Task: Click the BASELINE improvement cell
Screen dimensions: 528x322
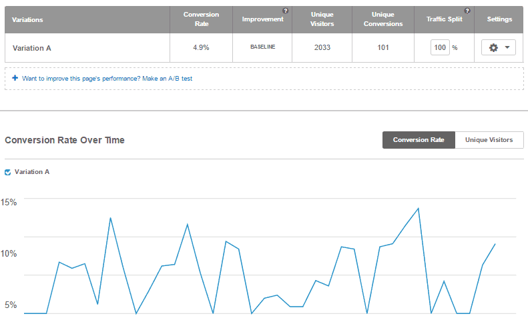Action: (x=262, y=47)
